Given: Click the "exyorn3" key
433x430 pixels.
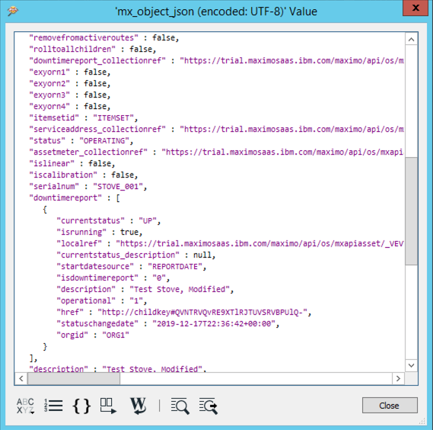Looking at the screenshot, I should click(49, 95).
